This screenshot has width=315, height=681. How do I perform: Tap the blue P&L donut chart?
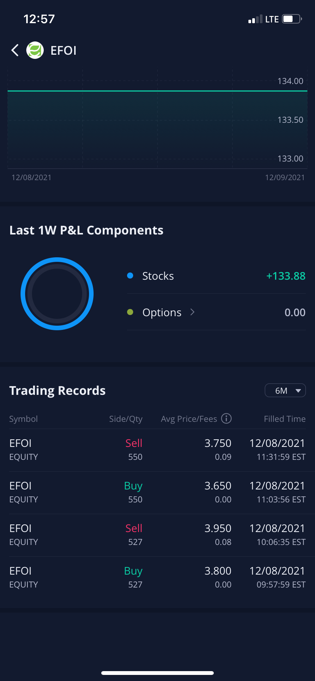pyautogui.click(x=57, y=294)
